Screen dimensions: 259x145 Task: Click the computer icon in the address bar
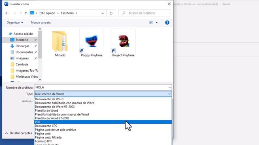point(32,13)
